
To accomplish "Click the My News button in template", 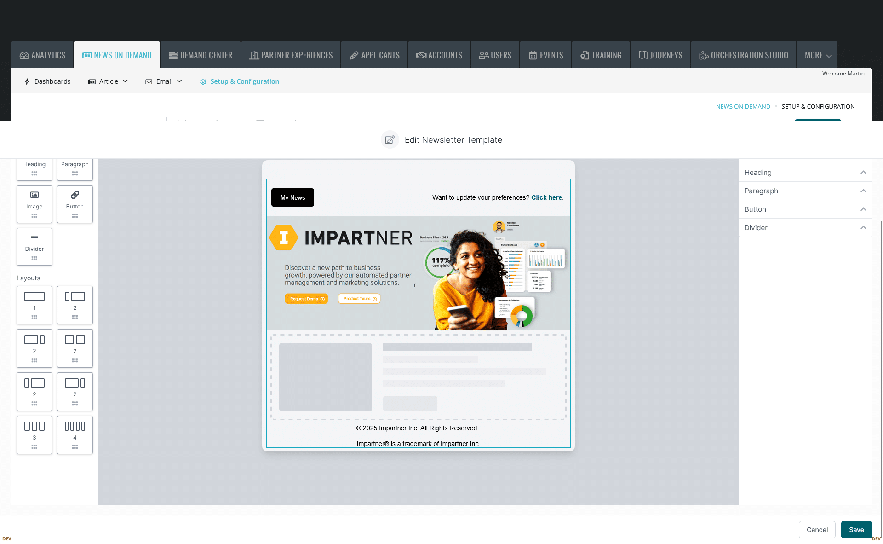I will click(292, 197).
